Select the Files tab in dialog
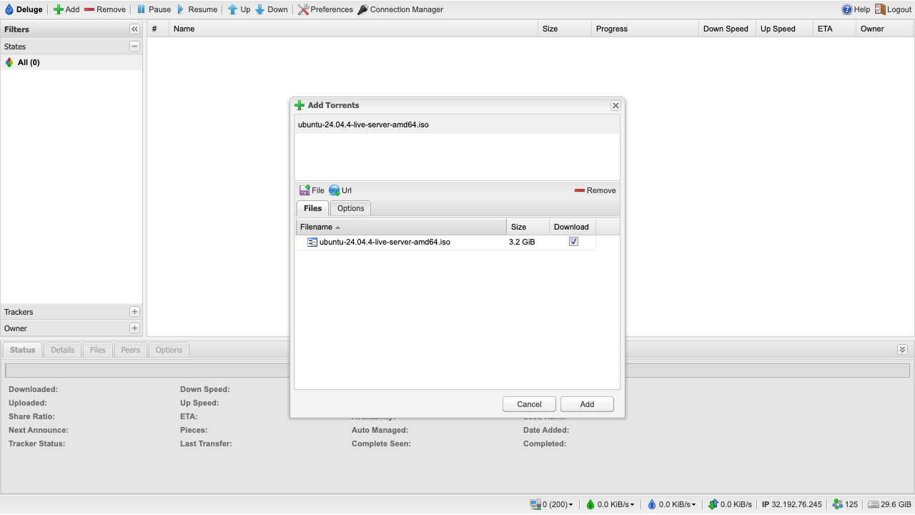Viewport: 915px width, 515px height. [x=312, y=208]
